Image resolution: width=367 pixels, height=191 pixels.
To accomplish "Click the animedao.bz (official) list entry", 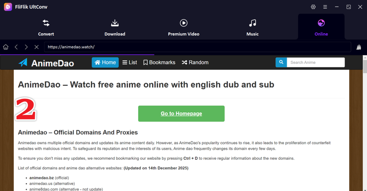I will pyautogui.click(x=49, y=178).
